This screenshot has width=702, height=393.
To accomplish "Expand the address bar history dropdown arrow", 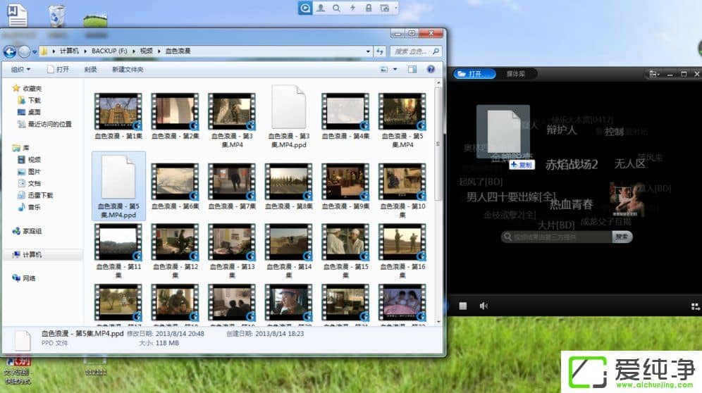I will 368,51.
